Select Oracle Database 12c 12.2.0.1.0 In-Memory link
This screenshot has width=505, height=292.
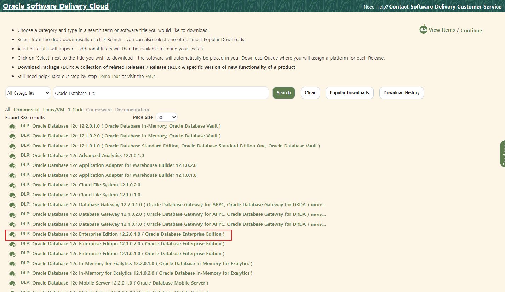tap(127, 126)
